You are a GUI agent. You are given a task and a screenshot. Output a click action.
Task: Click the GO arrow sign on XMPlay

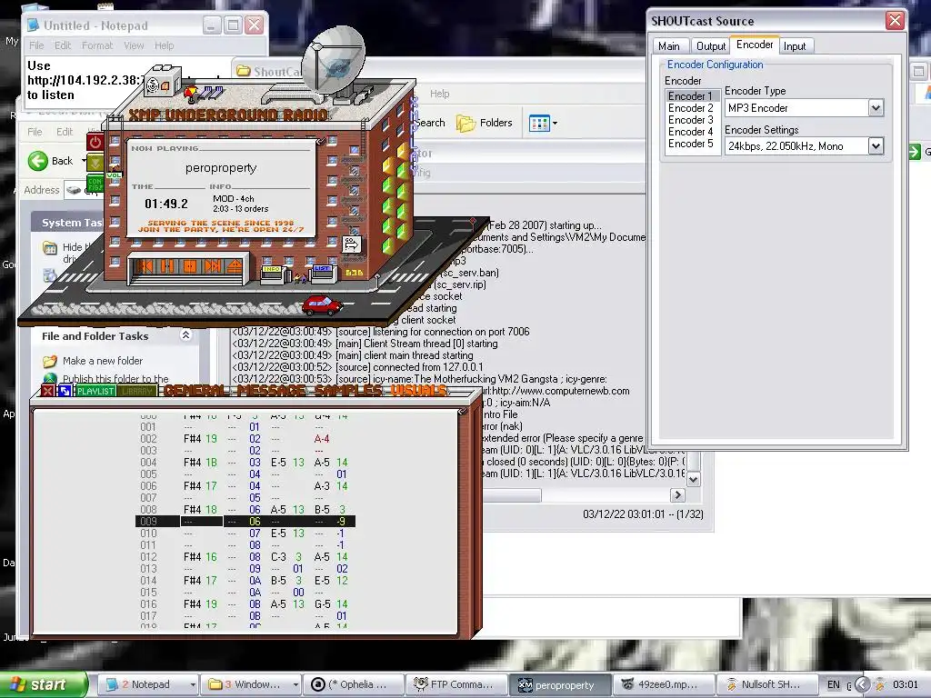click(x=351, y=244)
